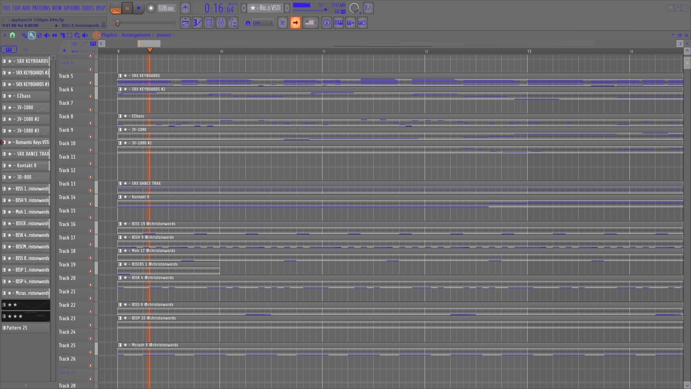The image size is (691, 389).
Task: Toggle the record button
Action: 151,8
